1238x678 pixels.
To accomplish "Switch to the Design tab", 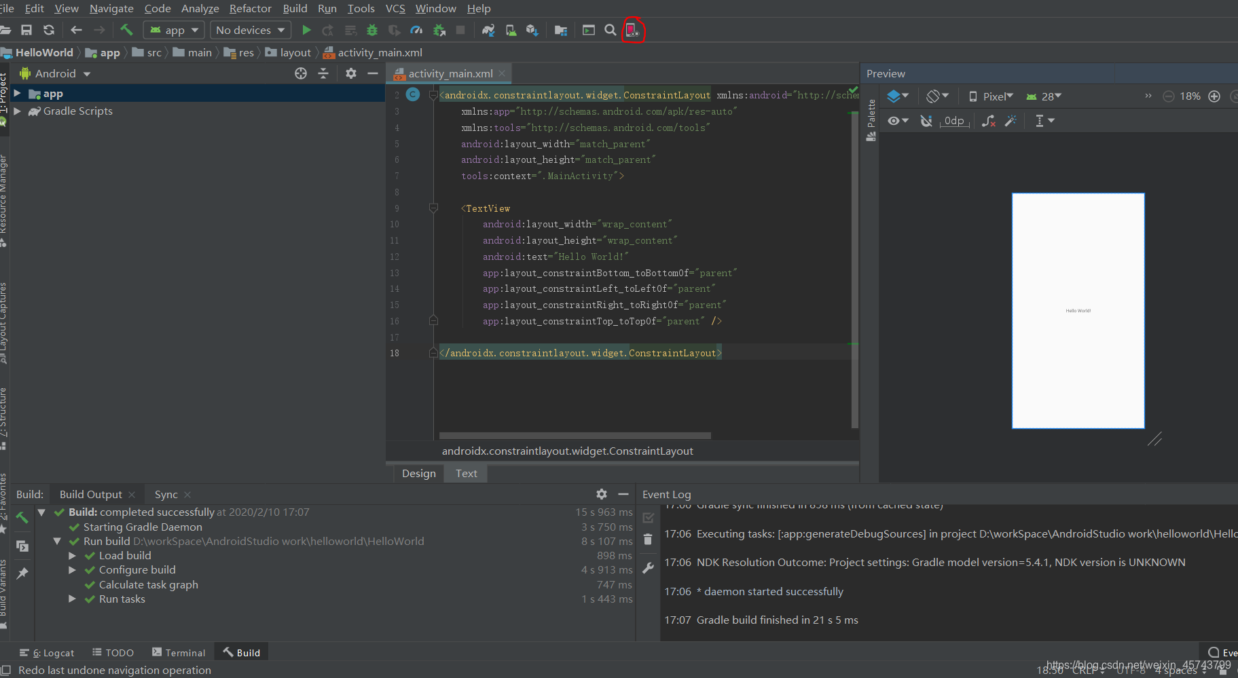I will coord(419,473).
